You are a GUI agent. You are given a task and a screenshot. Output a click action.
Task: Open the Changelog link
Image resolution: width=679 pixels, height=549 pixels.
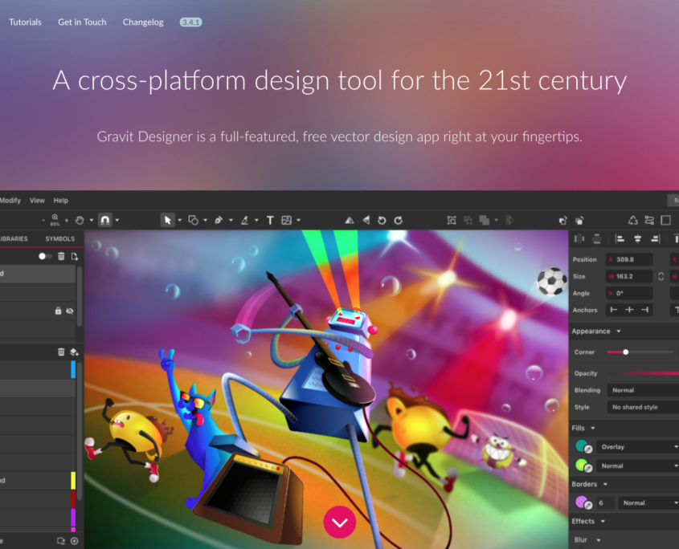point(143,22)
